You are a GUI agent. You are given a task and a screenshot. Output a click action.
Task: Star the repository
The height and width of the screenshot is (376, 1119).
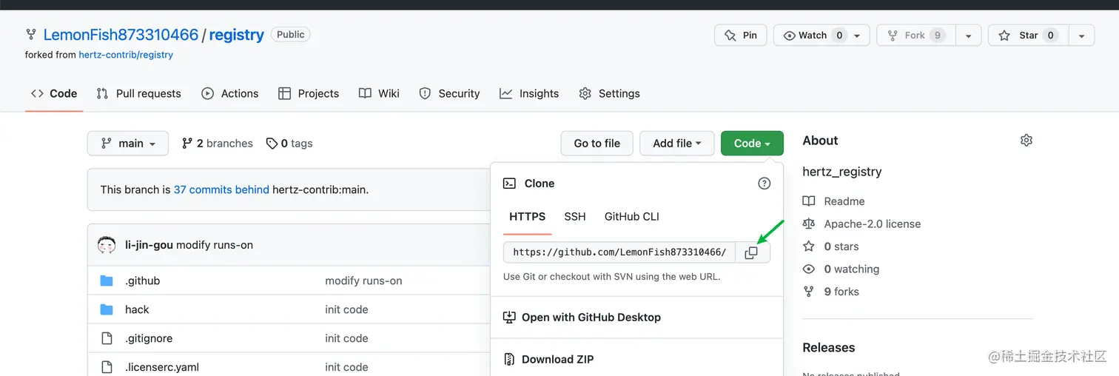pos(1029,35)
